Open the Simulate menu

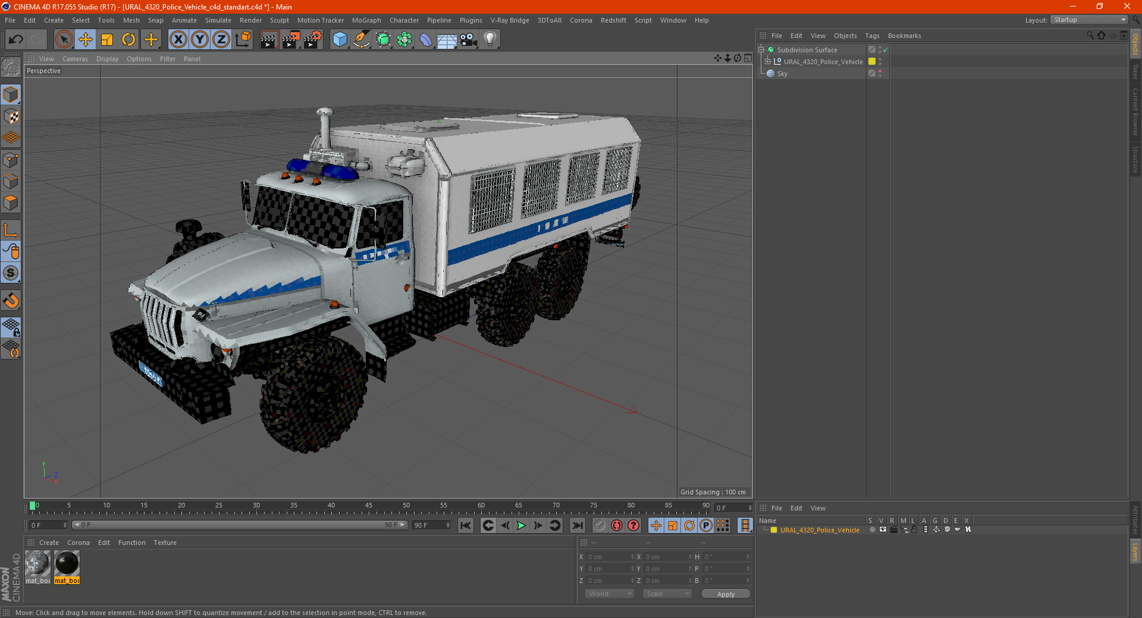tap(218, 20)
